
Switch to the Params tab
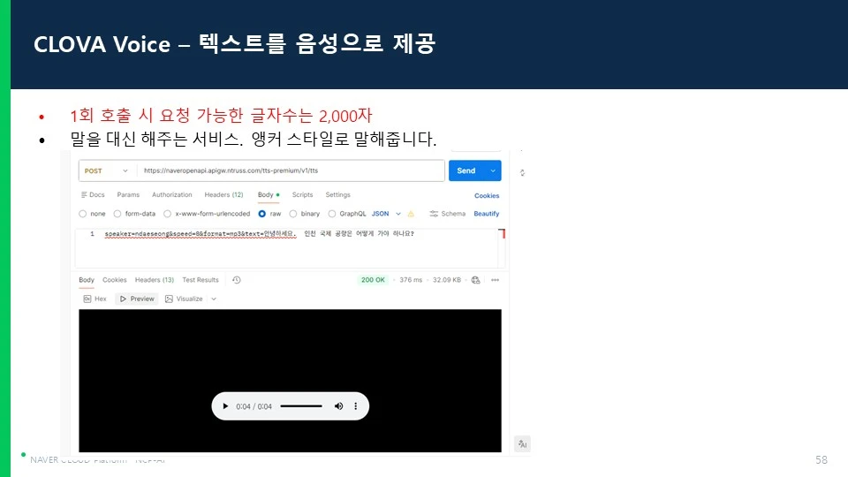pos(128,194)
